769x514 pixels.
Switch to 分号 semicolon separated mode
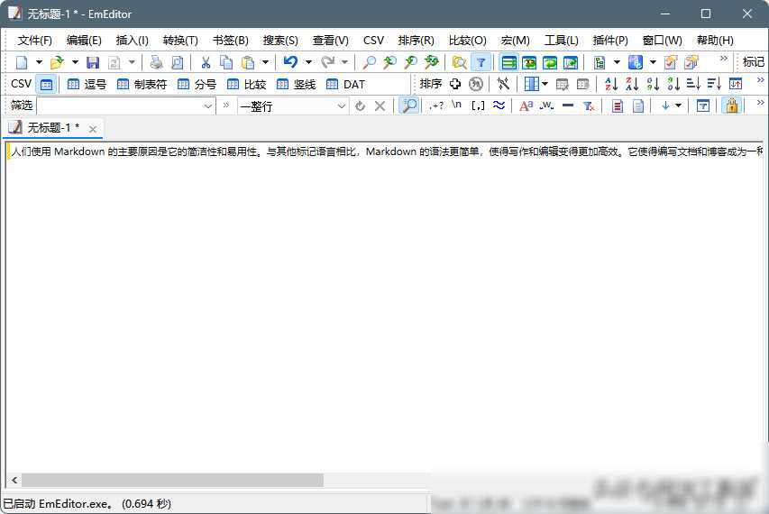click(197, 85)
